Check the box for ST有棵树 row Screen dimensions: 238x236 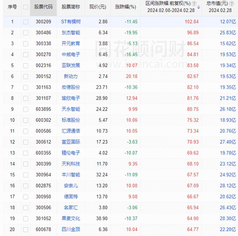point(26,22)
